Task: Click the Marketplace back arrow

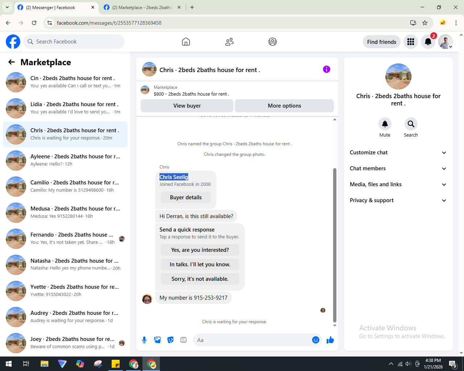Action: [x=12, y=62]
